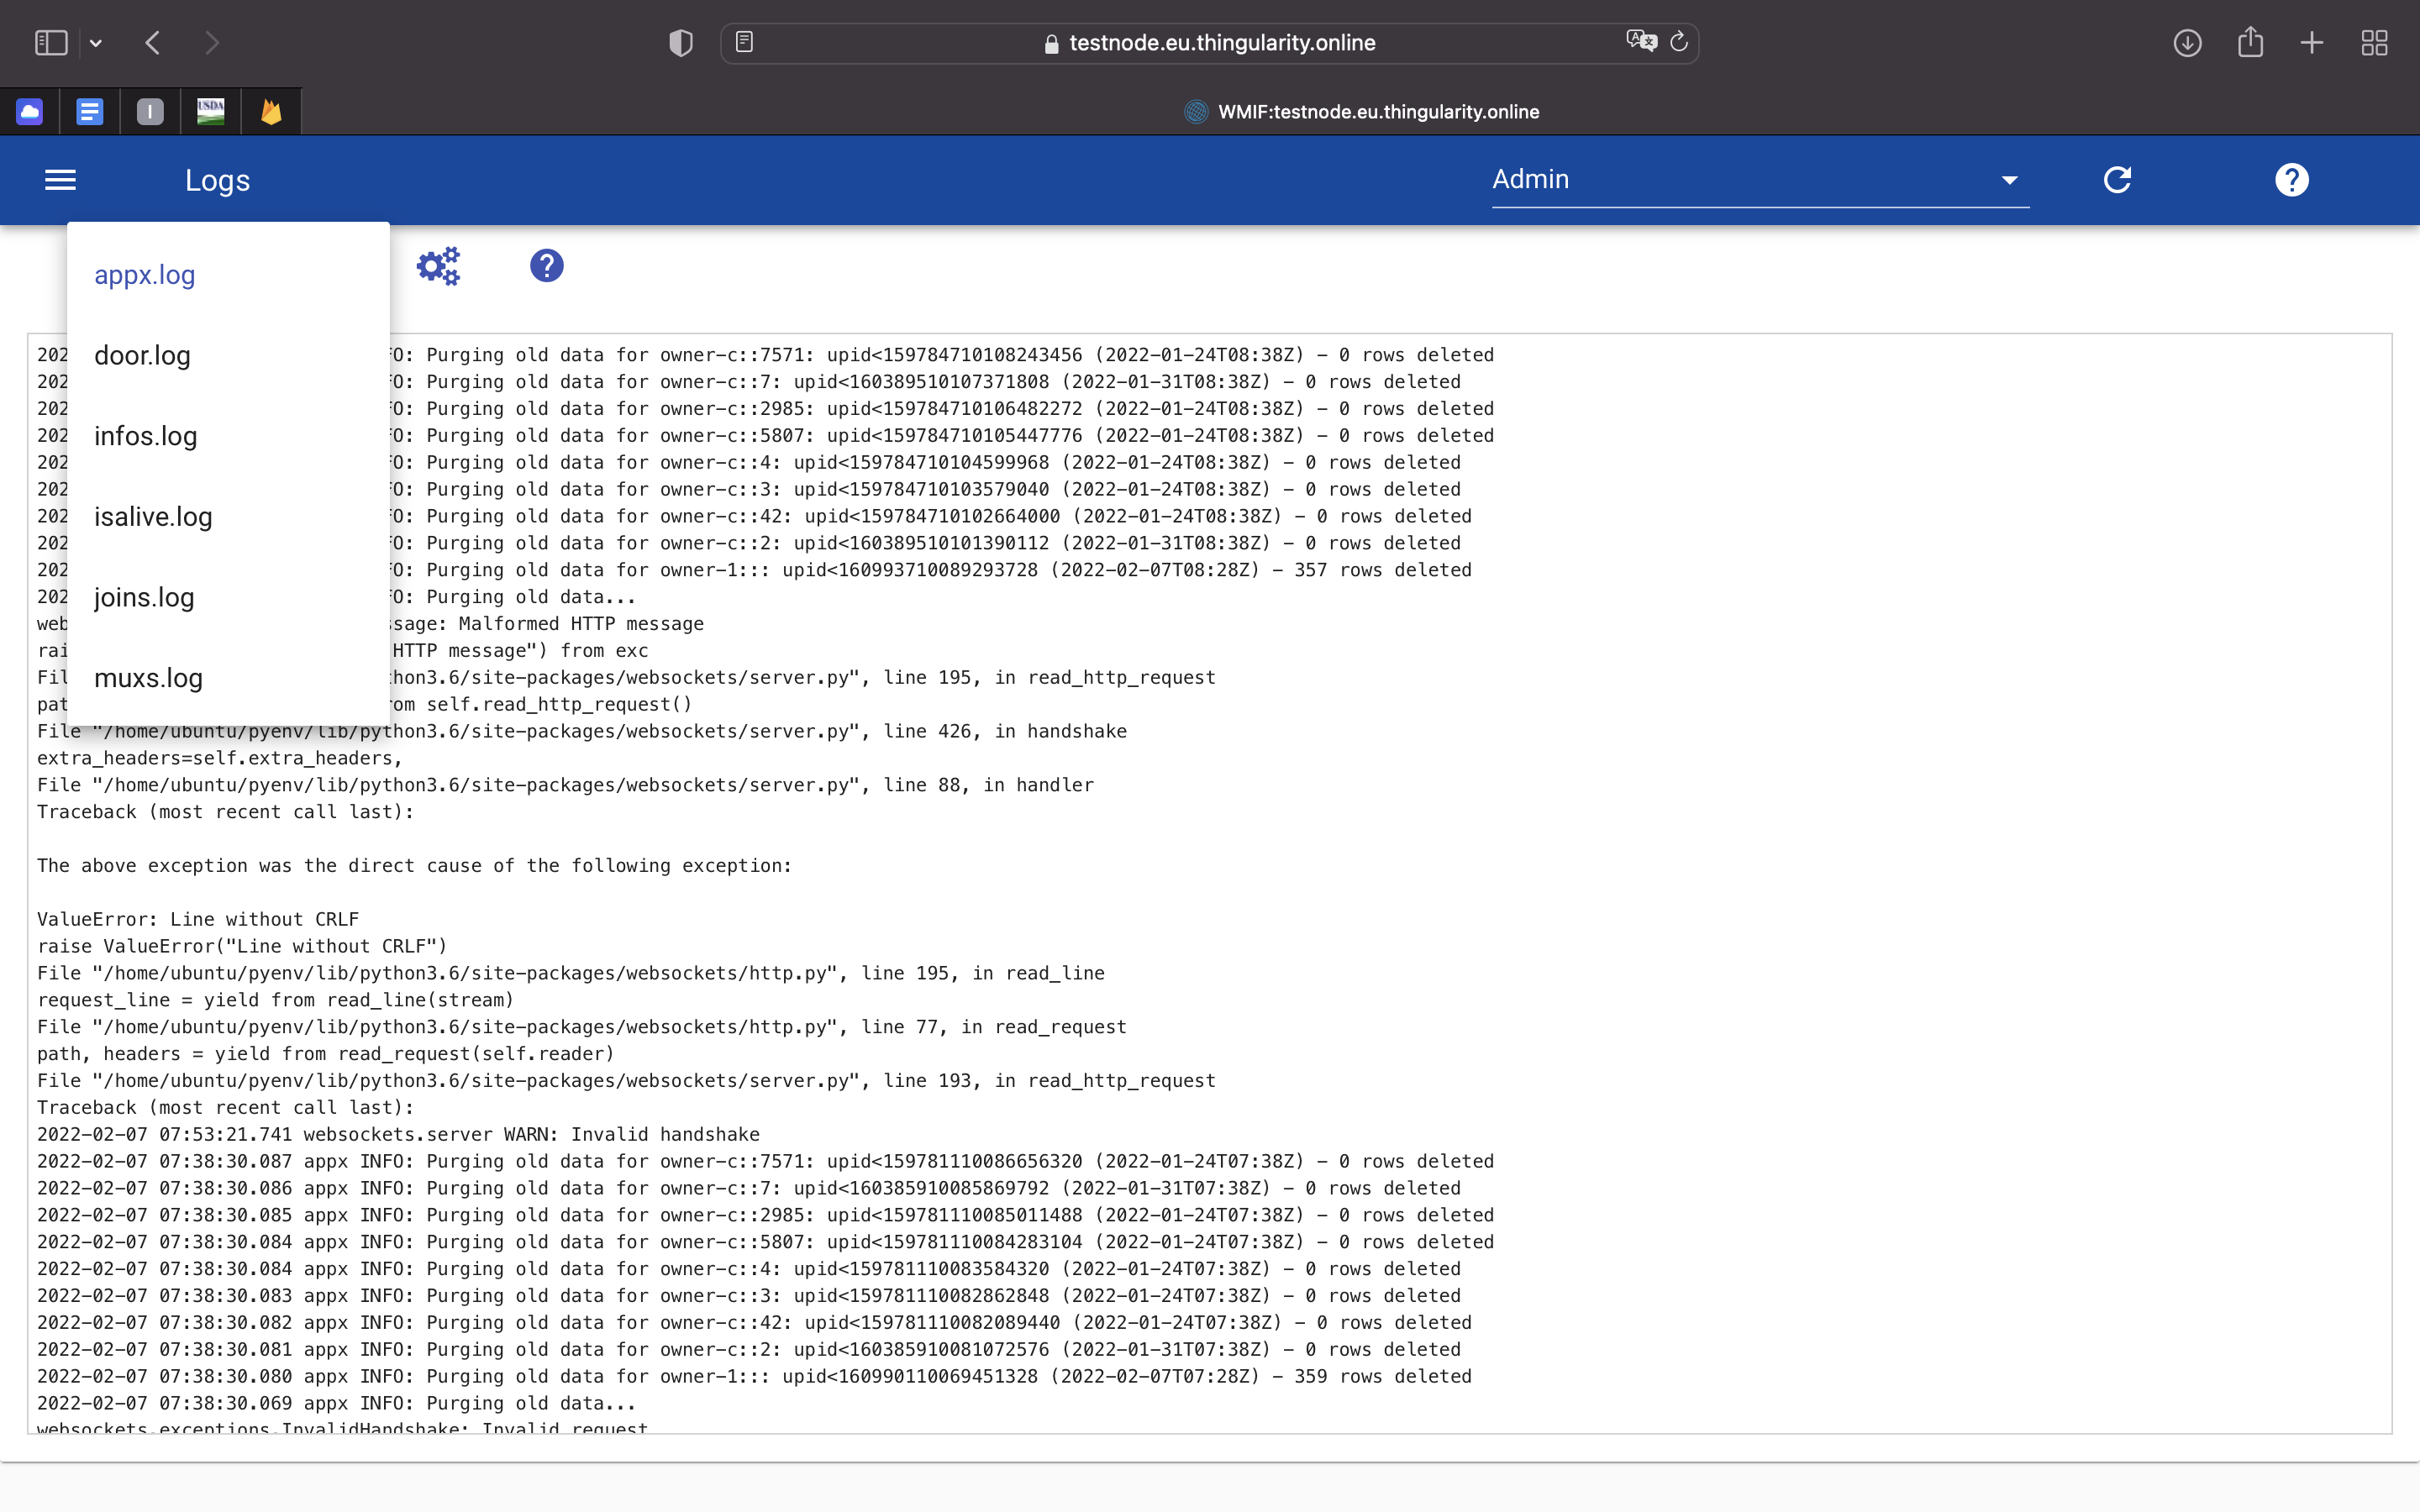Click the blue question mark below header

coord(546,266)
